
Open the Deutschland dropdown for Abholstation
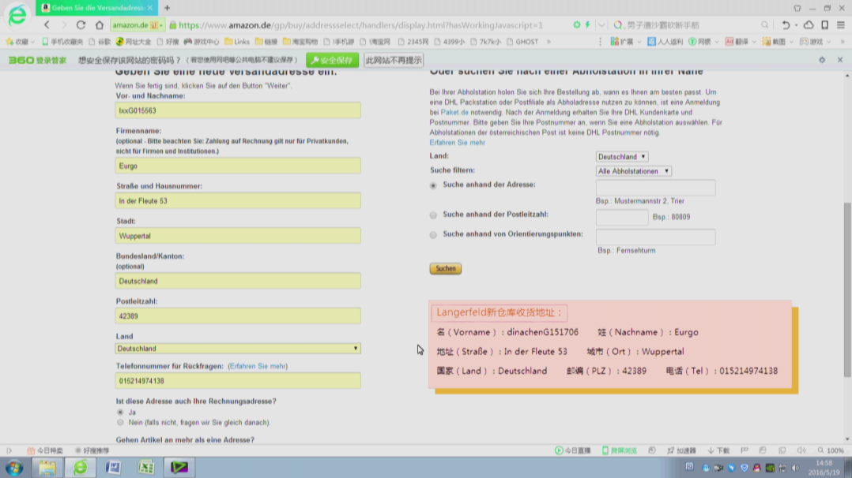tap(621, 156)
